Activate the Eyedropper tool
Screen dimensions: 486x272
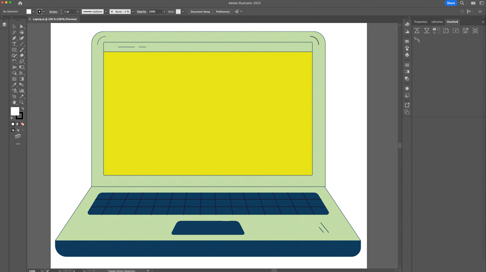(x=14, y=85)
